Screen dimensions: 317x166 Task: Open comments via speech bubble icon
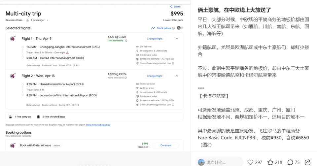[x=290, y=162]
